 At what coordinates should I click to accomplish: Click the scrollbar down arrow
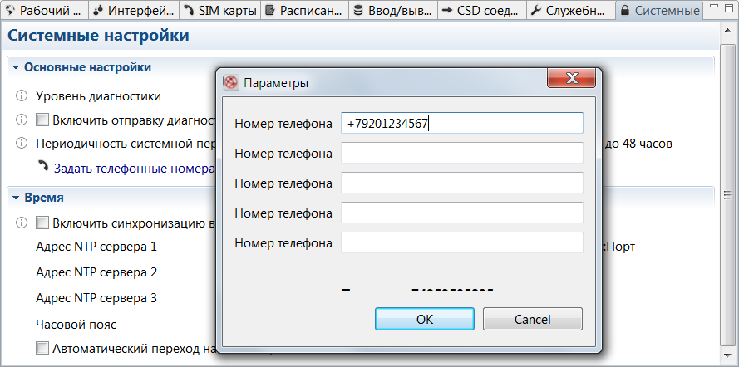tap(727, 355)
